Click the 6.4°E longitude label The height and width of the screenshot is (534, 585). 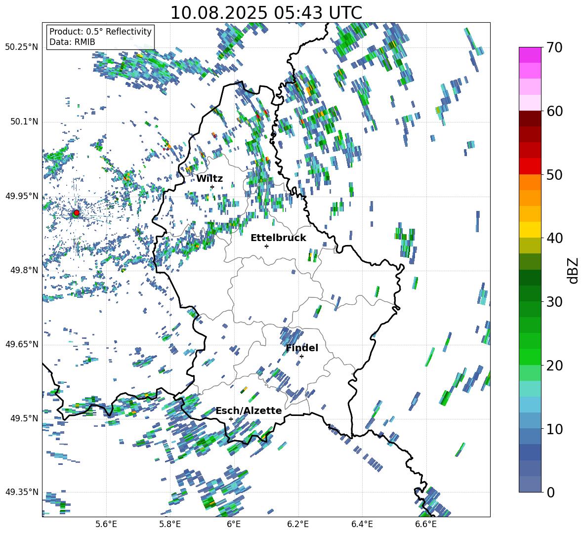tap(362, 524)
